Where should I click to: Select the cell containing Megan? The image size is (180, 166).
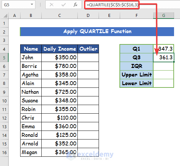tap(31, 152)
